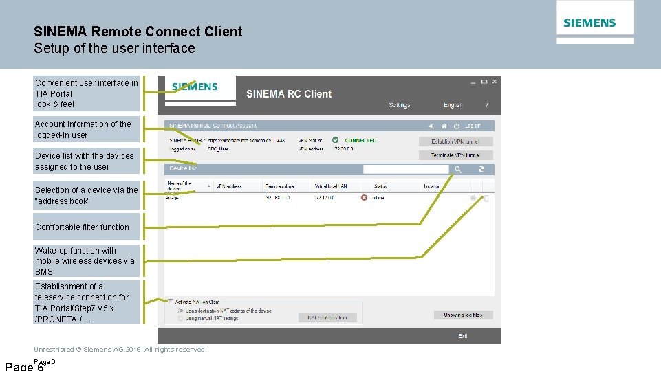
Task: Click the Siemens logo in client window
Action: point(195,87)
